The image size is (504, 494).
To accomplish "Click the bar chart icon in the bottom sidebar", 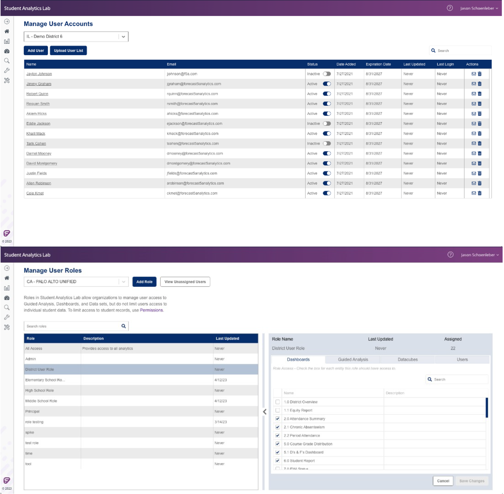I will tap(7, 288).
